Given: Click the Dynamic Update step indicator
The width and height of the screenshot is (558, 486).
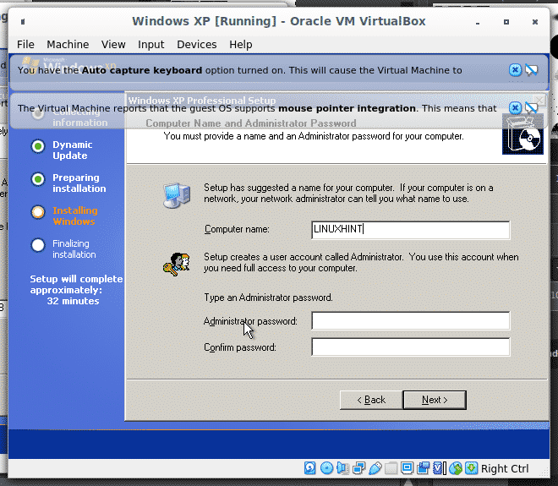Looking at the screenshot, I should tap(38, 146).
